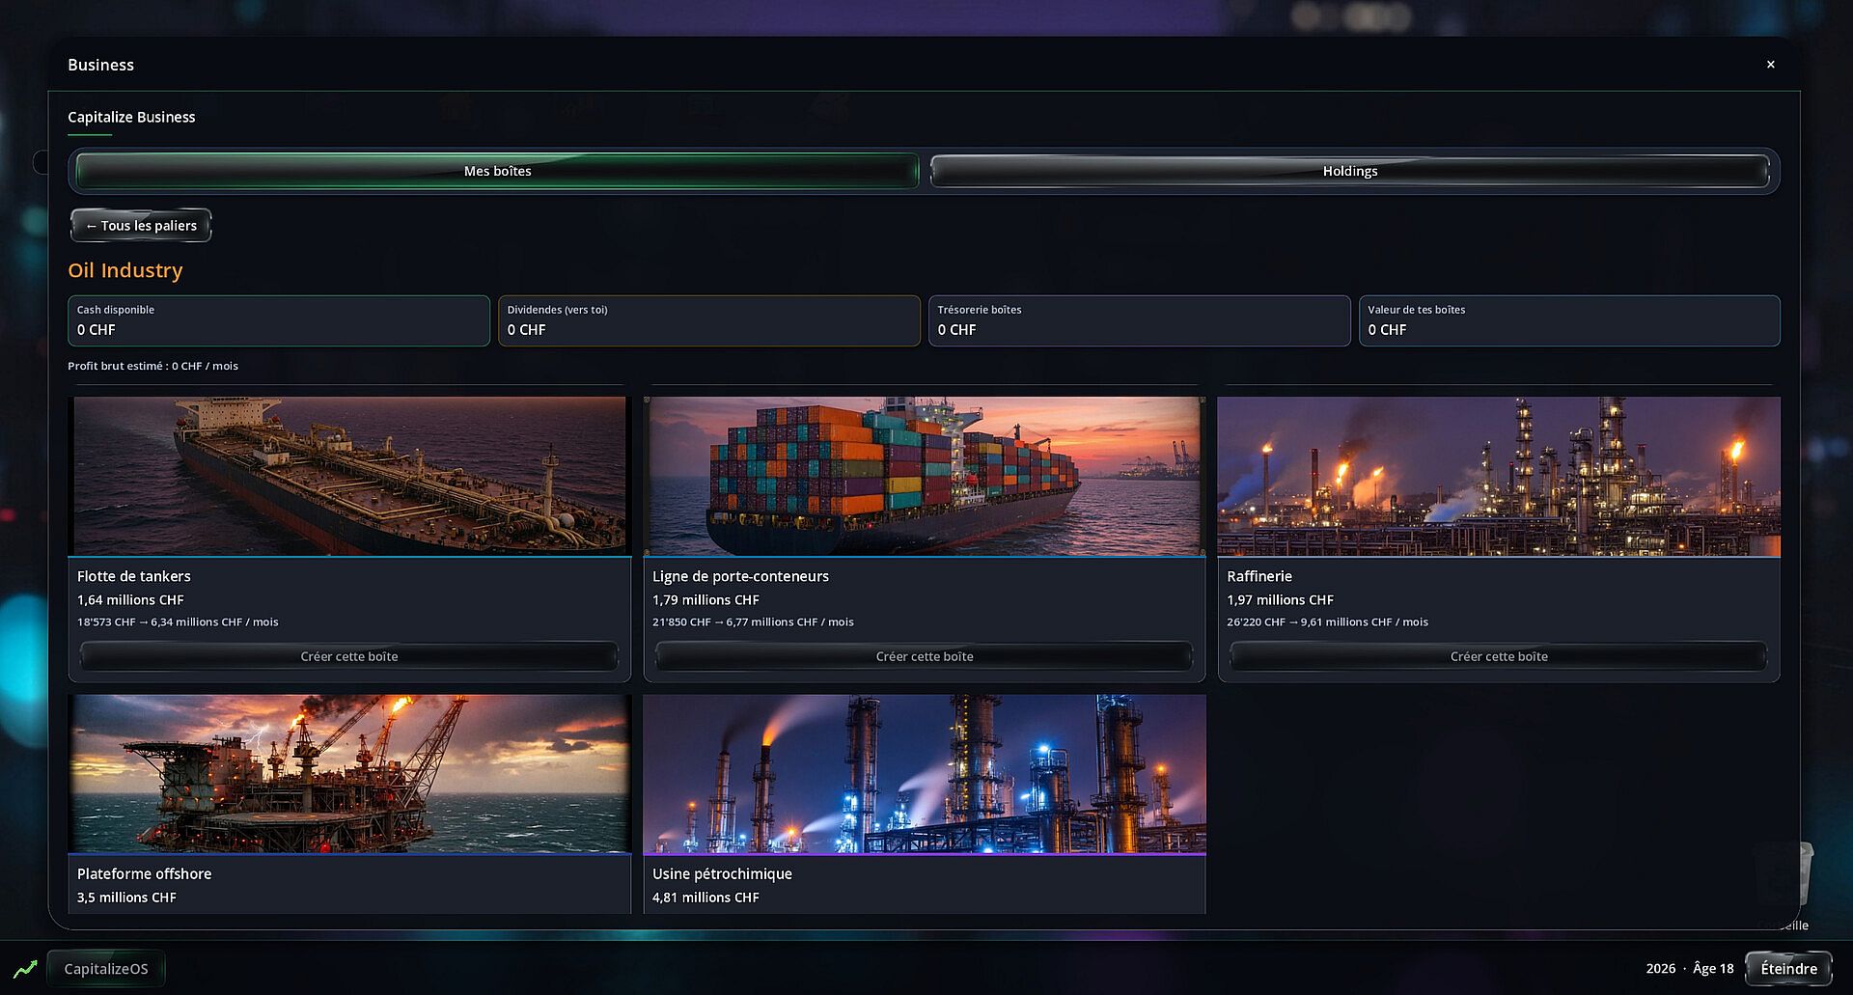Select the offshore platform image
The image size is (1853, 995).
pyautogui.click(x=349, y=774)
